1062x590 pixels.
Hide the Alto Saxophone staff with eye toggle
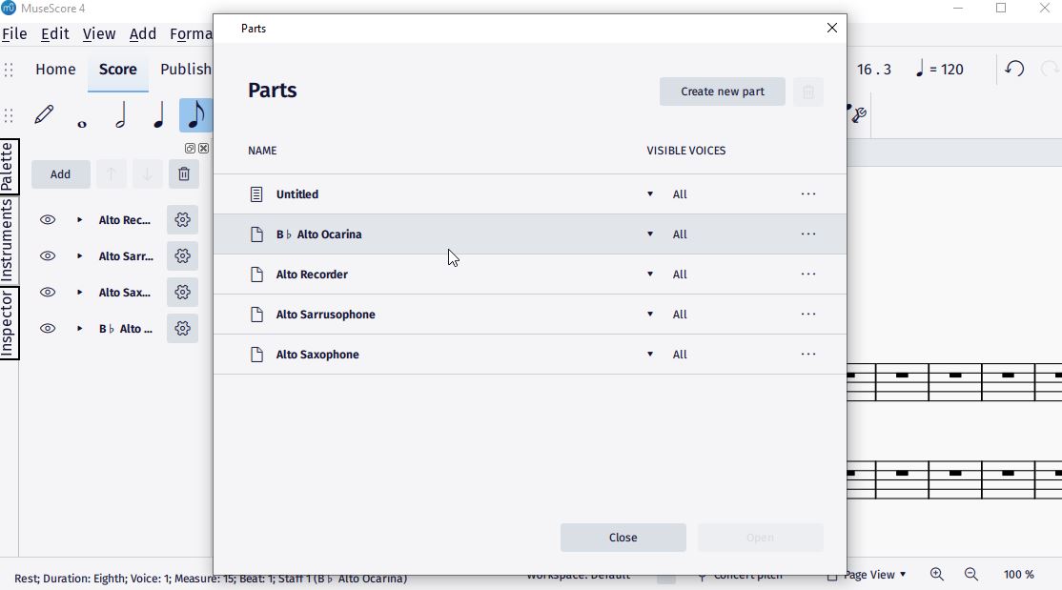[48, 292]
